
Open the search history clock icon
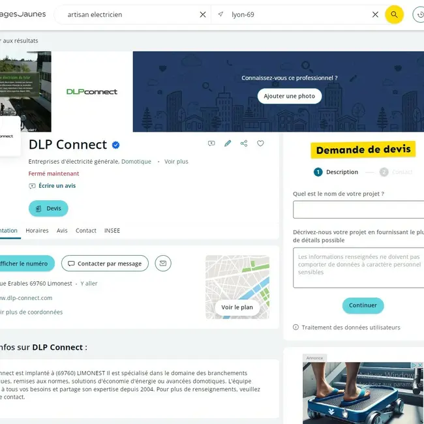tap(420, 14)
